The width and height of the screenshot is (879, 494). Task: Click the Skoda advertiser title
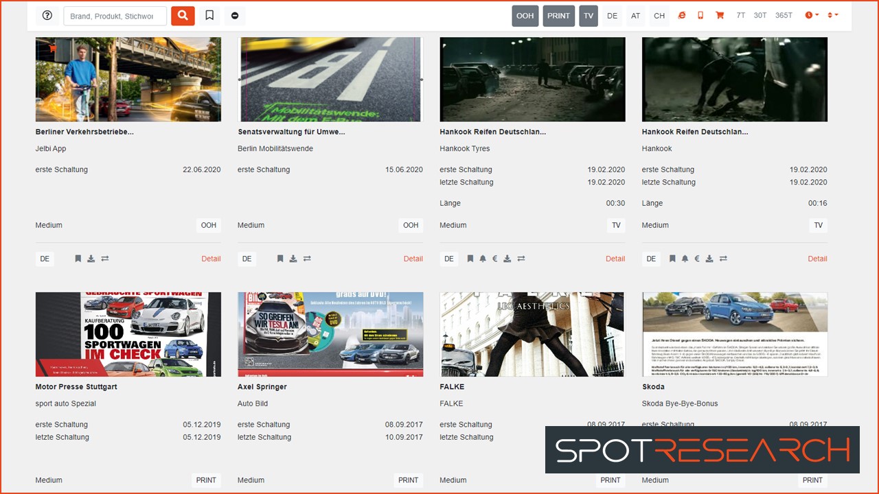(x=653, y=387)
